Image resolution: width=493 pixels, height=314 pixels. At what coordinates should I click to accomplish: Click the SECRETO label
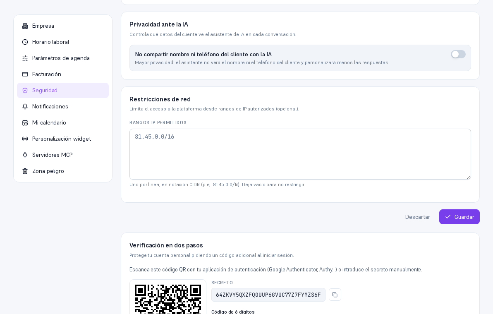coord(222,283)
